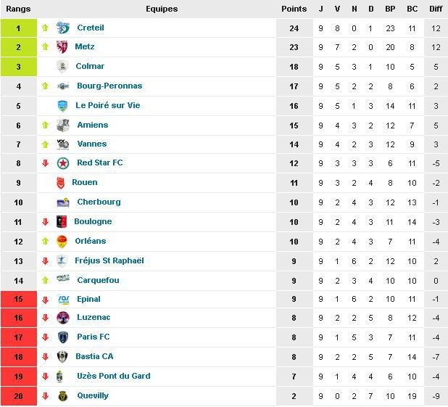
Task: Click the Luzenac circular club logo
Action: pyautogui.click(x=63, y=318)
